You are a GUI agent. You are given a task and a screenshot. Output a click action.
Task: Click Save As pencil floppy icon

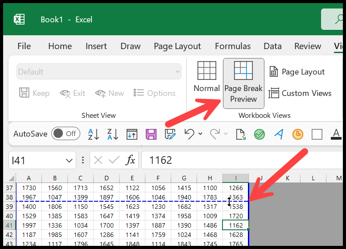(170, 134)
